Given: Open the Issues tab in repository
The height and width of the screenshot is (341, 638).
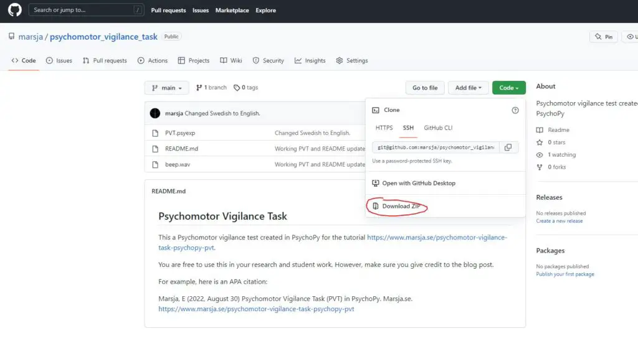Looking at the screenshot, I should [59, 60].
